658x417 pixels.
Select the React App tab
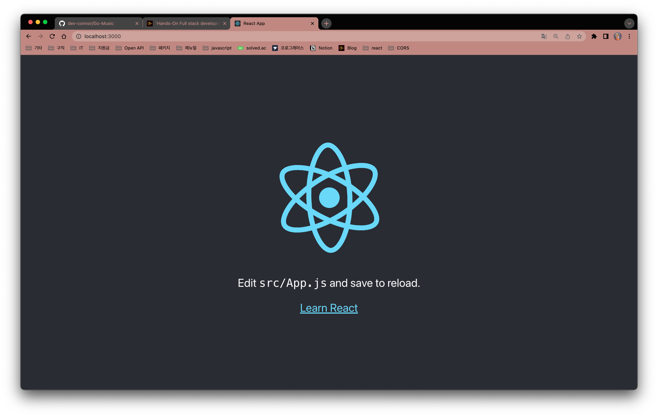pos(274,23)
